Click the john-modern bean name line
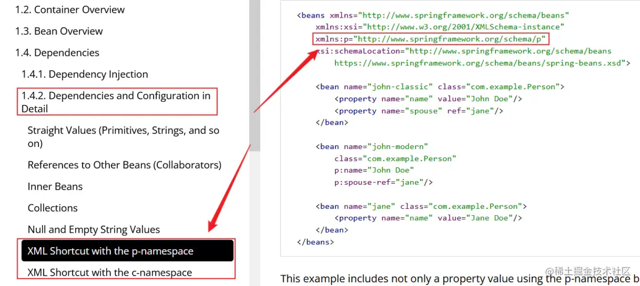 pos(372,146)
